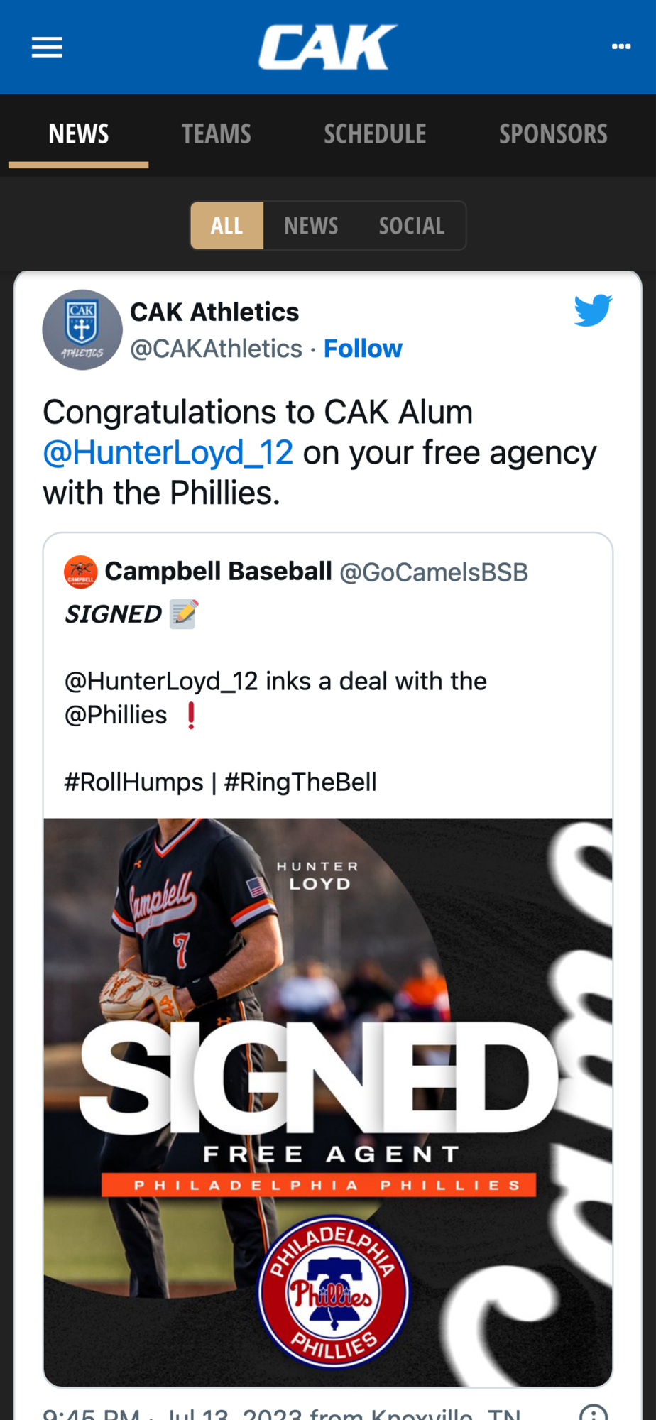Select the ALL feed filter
Image resolution: width=656 pixels, height=1420 pixels.
click(226, 226)
